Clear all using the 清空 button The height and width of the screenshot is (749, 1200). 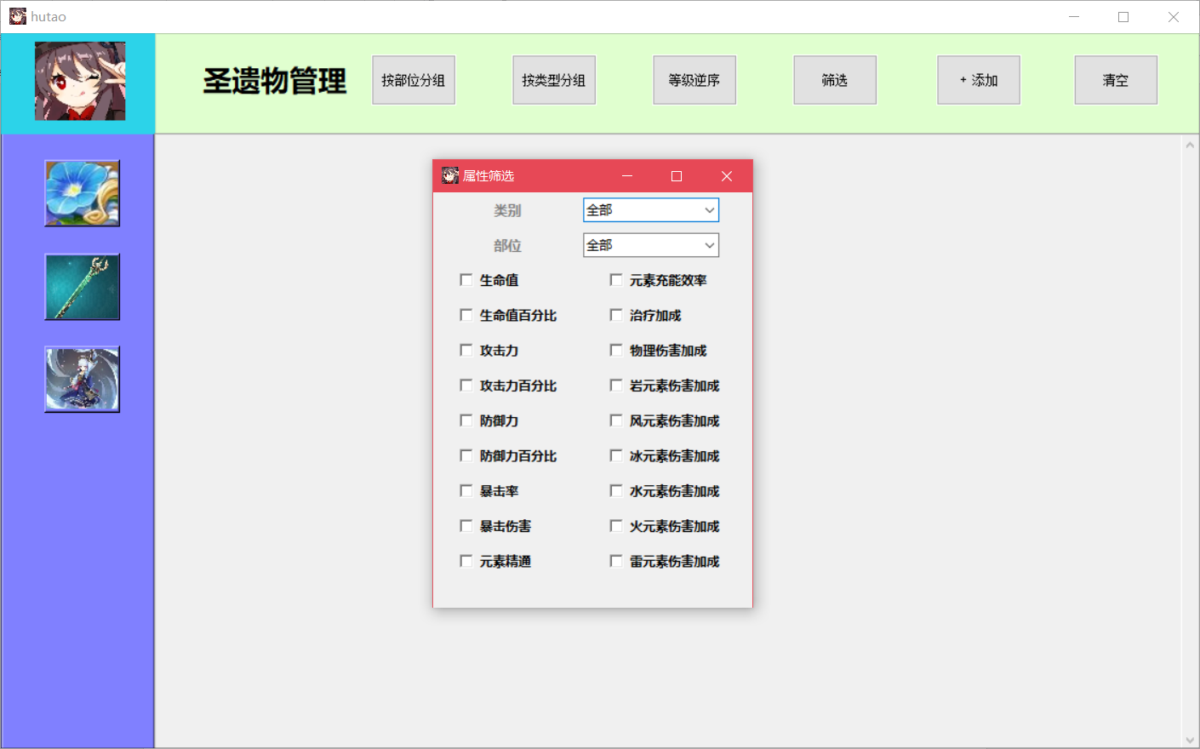1116,80
